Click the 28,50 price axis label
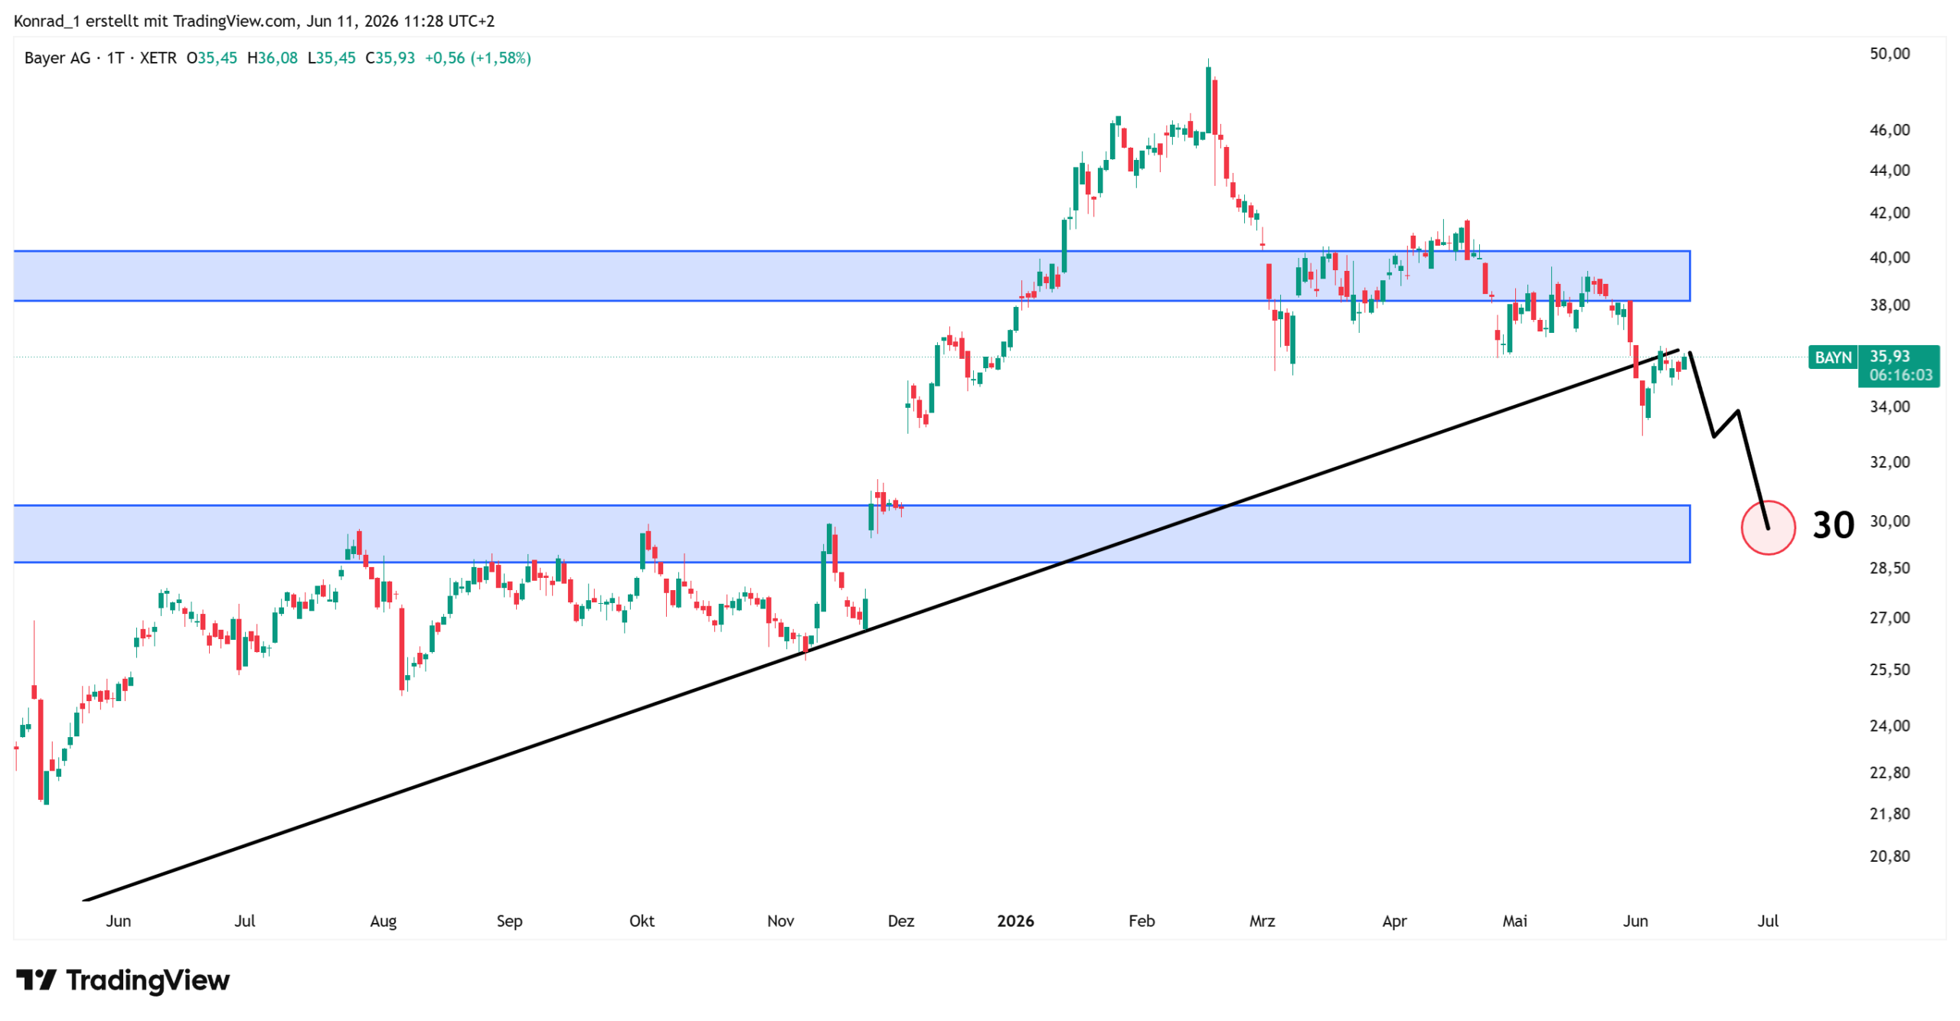The height and width of the screenshot is (1021, 1960). click(x=1890, y=568)
